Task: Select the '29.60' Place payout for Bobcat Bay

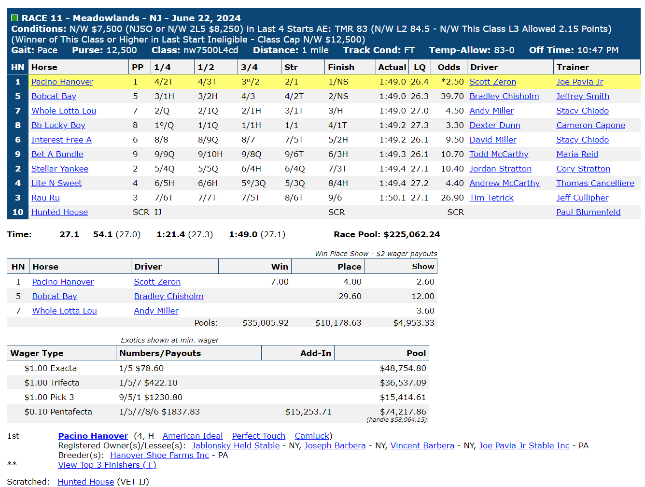Action: 350,296
